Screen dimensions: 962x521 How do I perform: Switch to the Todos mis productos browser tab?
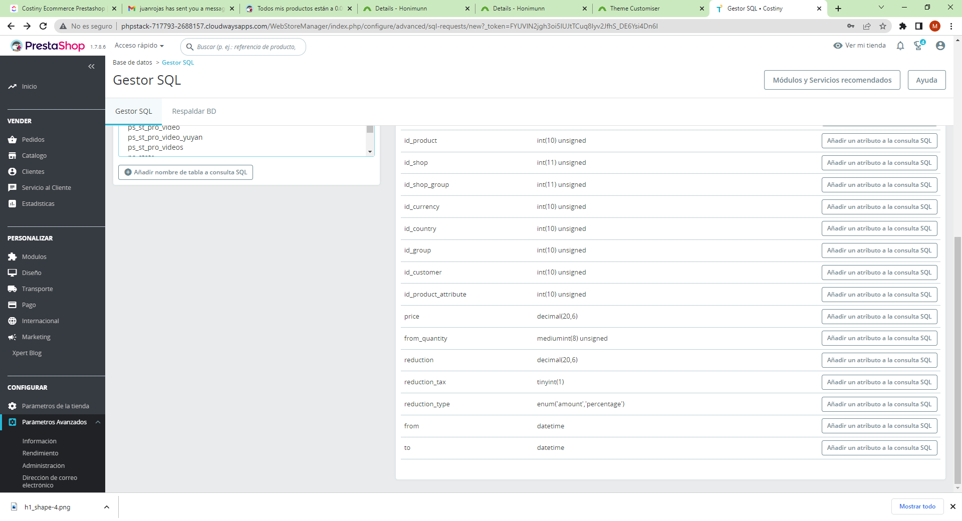coord(299,9)
